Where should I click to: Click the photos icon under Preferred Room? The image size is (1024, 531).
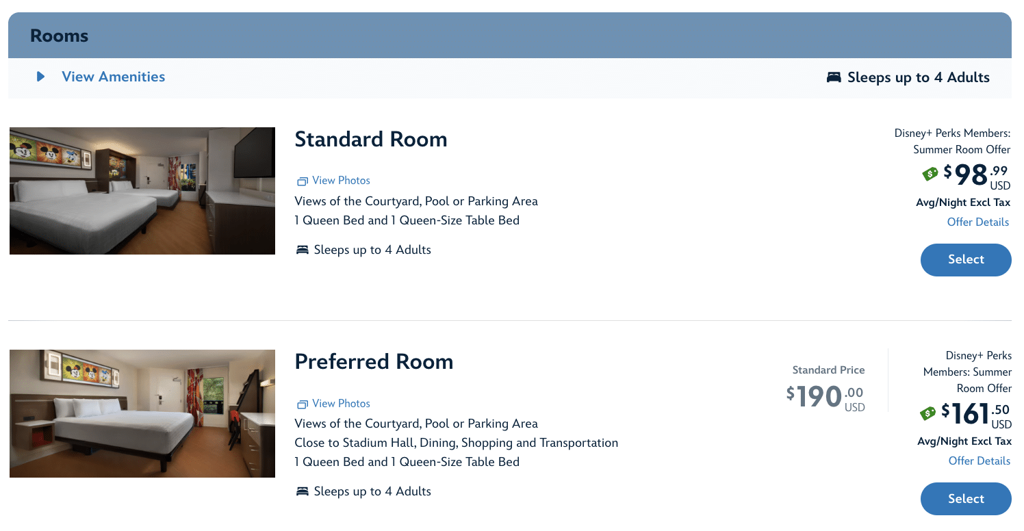[x=302, y=404]
